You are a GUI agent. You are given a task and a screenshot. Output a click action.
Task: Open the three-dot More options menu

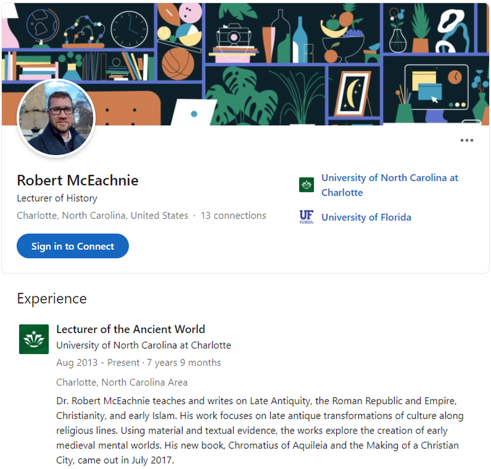[x=466, y=140]
